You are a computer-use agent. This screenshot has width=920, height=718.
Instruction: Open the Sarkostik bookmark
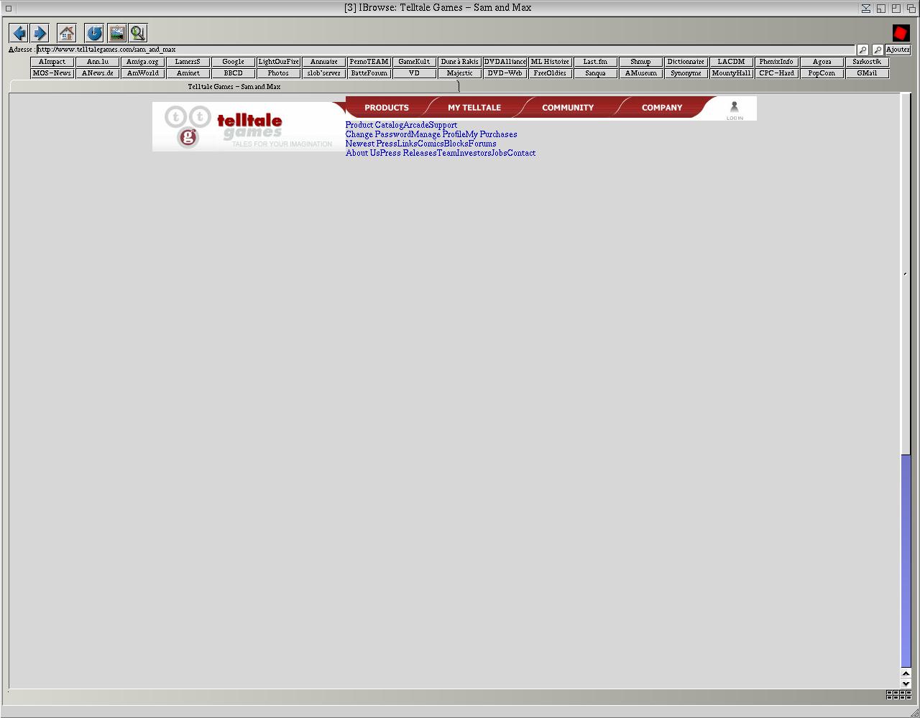click(867, 62)
